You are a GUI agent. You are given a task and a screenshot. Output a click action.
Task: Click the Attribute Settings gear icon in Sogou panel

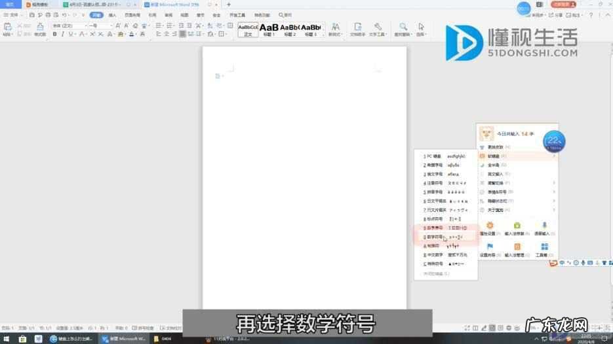pyautogui.click(x=490, y=226)
